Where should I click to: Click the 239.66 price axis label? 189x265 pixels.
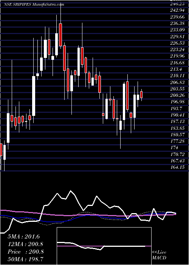177,17
